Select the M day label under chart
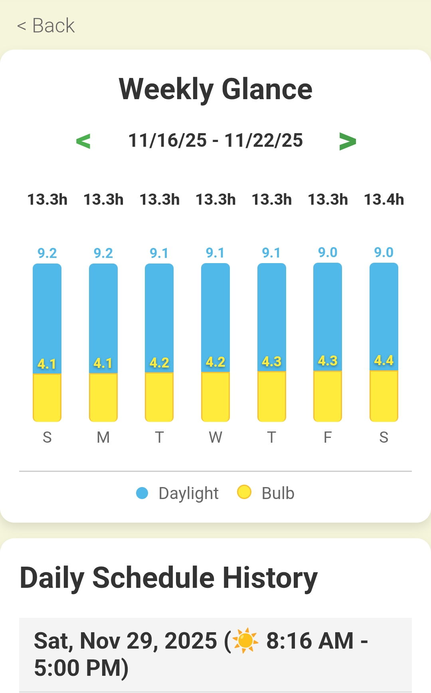This screenshot has height=693, width=431. pyautogui.click(x=103, y=437)
